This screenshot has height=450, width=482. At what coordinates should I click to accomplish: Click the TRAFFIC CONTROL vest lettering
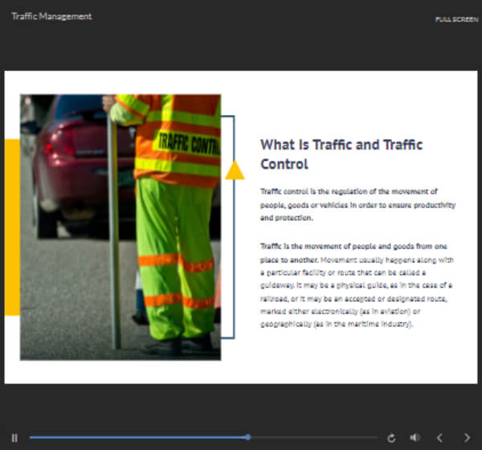pos(188,143)
